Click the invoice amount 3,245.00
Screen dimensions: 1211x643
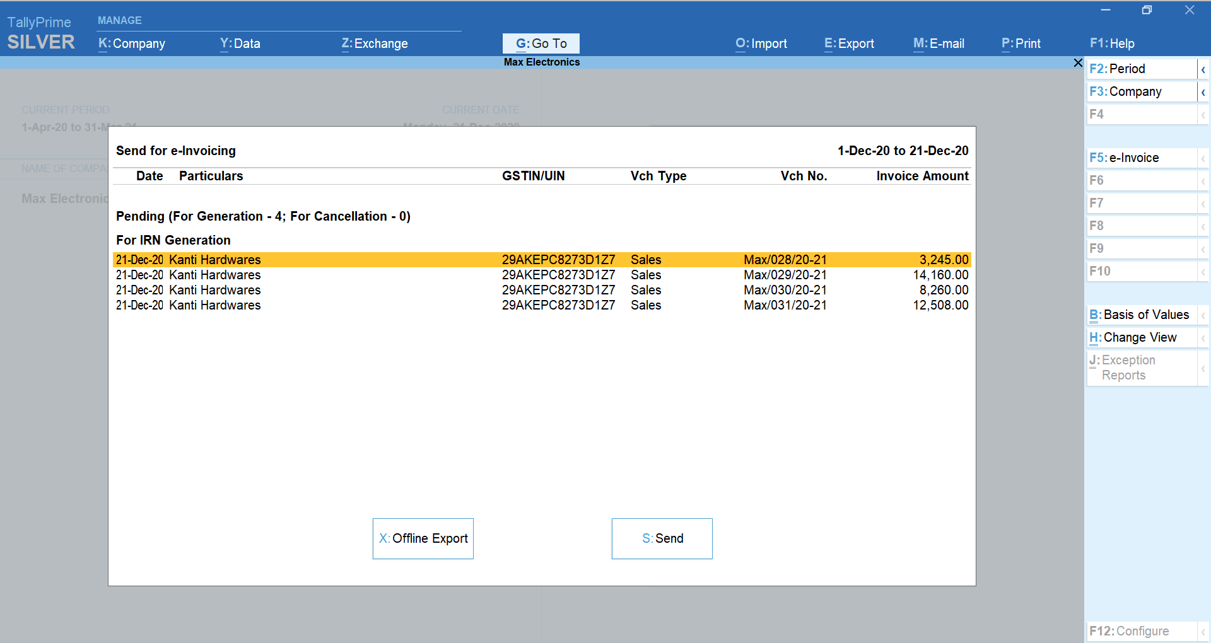pyautogui.click(x=944, y=260)
